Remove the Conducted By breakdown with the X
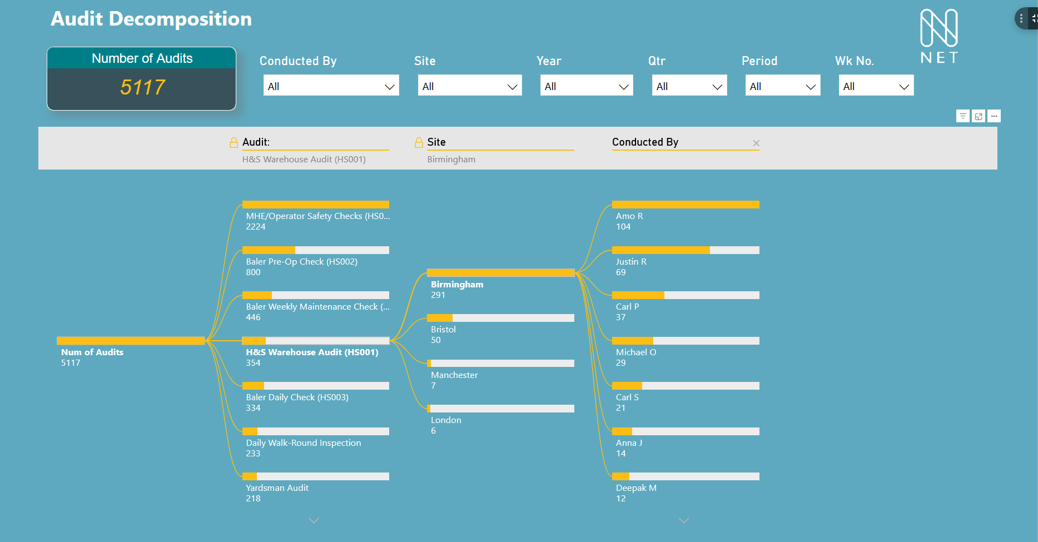Screen dimensions: 1038x542 [756, 143]
